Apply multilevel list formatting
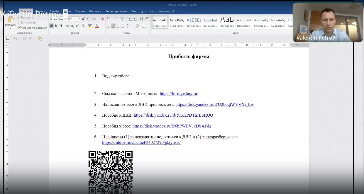This screenshot has width=364, height=194. click(x=122, y=19)
